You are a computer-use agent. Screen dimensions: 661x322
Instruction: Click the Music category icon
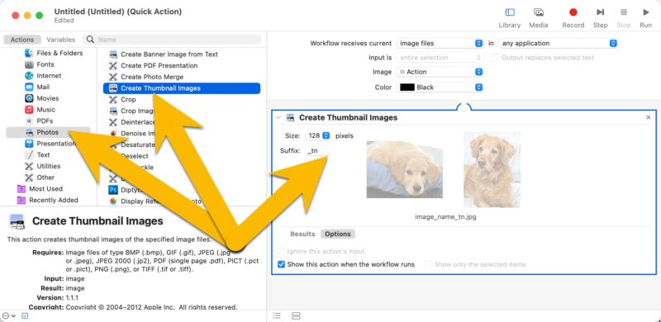click(29, 110)
